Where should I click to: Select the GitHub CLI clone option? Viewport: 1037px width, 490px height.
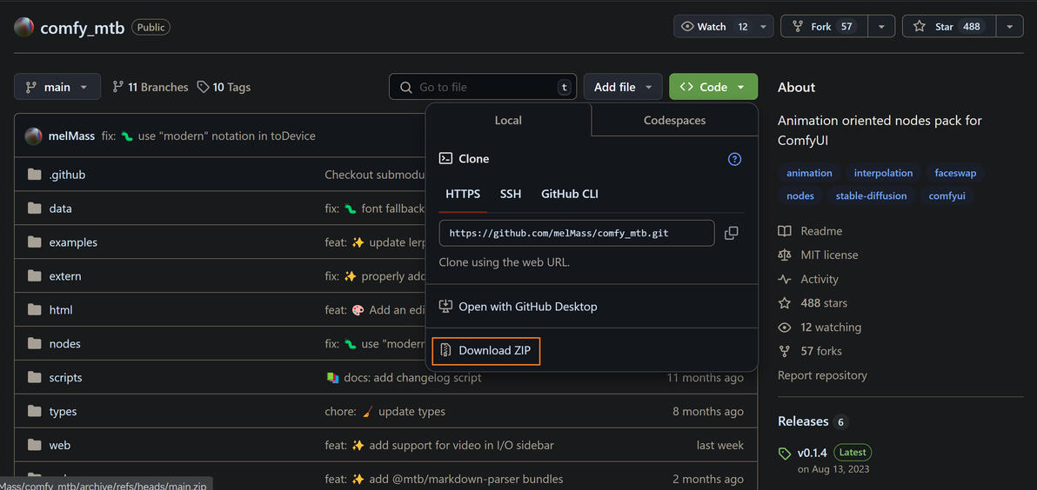(x=570, y=194)
